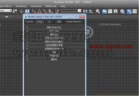The image size is (139, 96).
Task: Maximize the Render Setup dialog
Action: [x=76, y=17]
